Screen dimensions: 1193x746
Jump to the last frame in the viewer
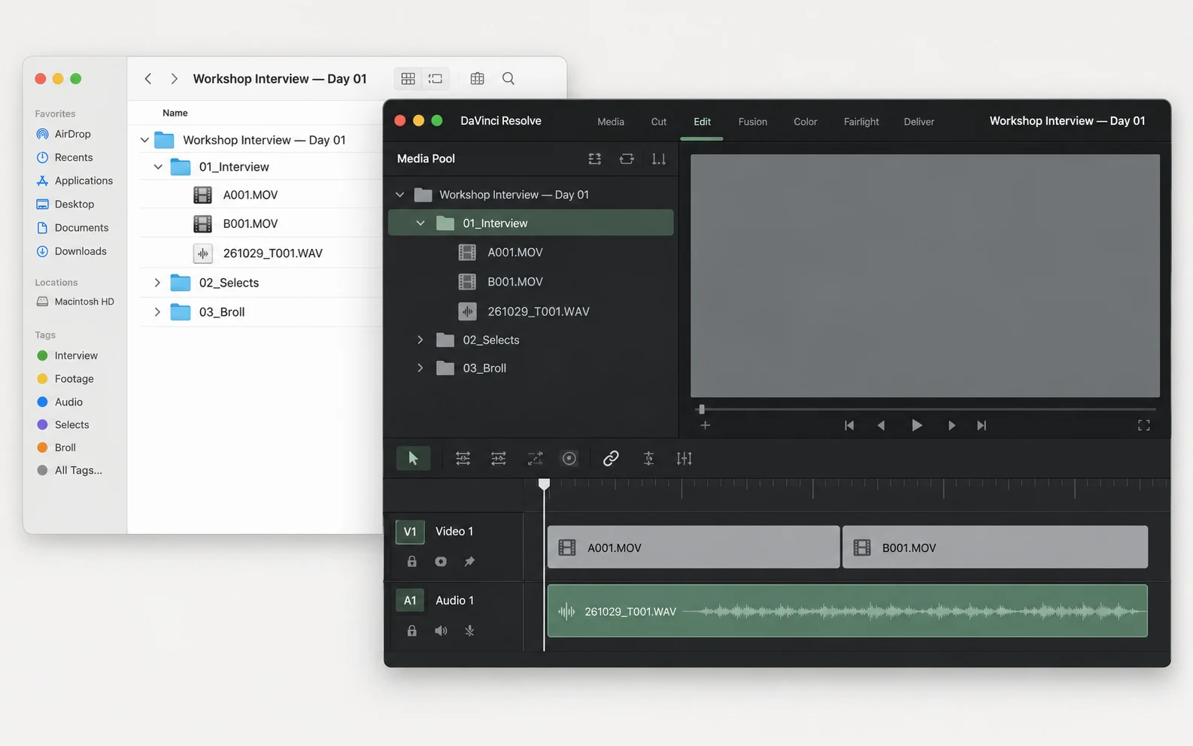982,425
